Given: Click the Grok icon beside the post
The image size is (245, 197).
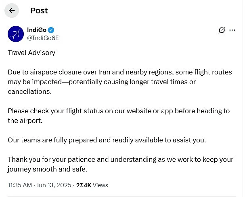Looking at the screenshot, I should (x=222, y=30).
